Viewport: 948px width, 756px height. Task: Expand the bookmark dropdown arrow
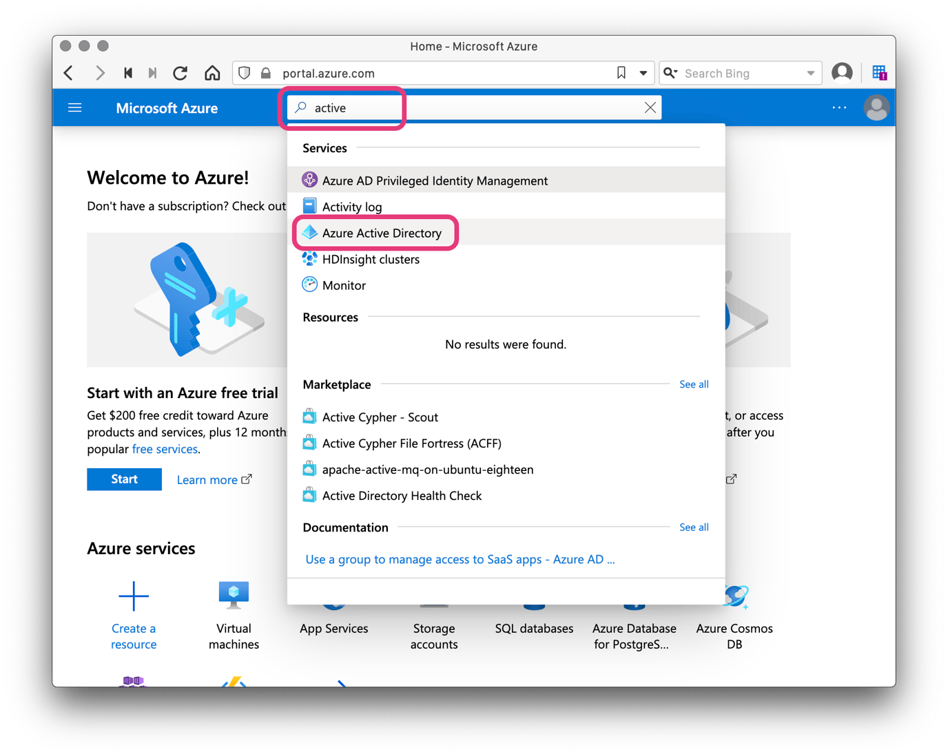641,72
